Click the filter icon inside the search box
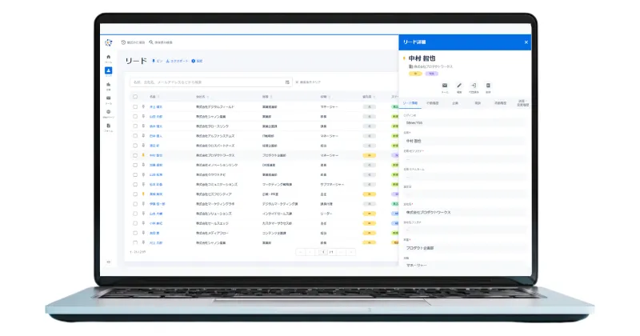Viewport: 640px width, 336px height. (x=287, y=82)
